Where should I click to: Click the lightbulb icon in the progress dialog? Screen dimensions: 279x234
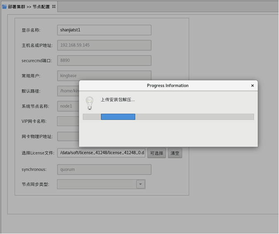pos(89,102)
